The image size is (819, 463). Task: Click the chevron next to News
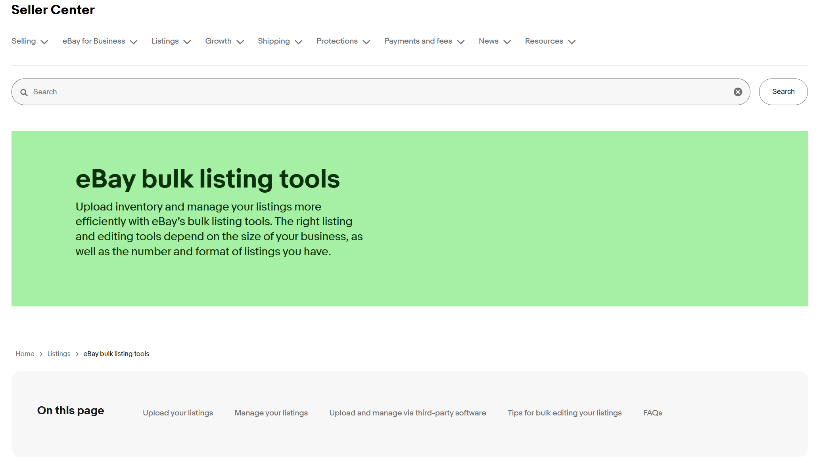[507, 42]
